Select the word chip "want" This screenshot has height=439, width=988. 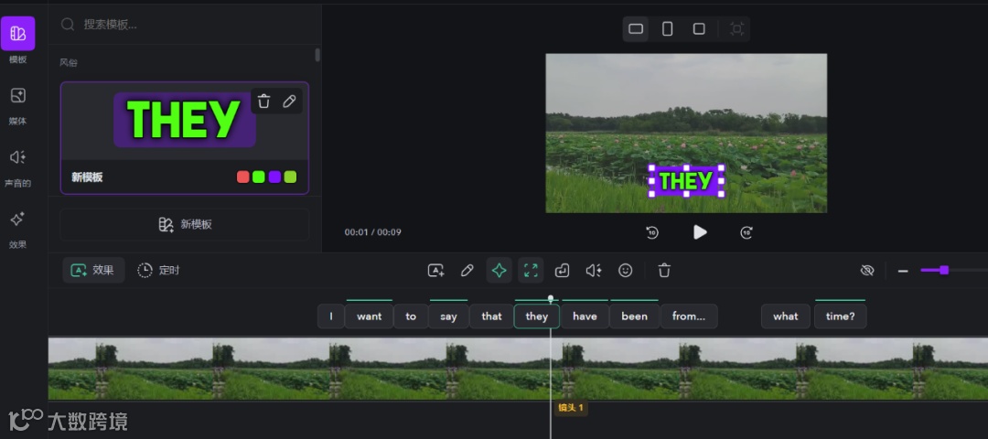[x=369, y=316]
